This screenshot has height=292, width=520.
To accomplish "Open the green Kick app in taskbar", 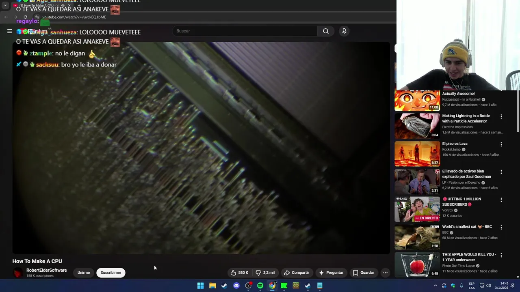I will [284, 286].
